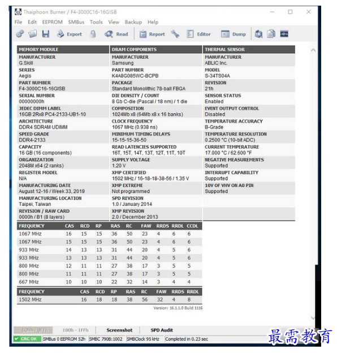Click the Read toolbar button
The width and height of the screenshot is (337, 354).
coord(116,34)
